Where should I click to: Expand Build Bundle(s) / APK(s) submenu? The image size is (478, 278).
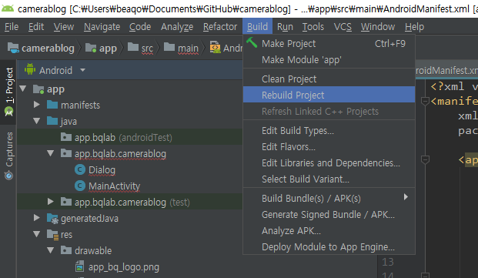pos(329,198)
